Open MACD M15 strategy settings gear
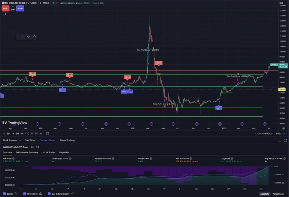Viewport: 289px width, 197px height. (32, 147)
